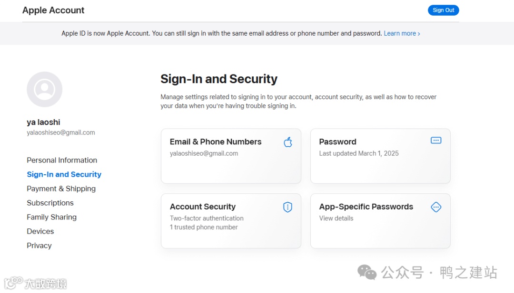Screen dimensions: 514x293
Task: Click the profile avatar picture
Action: coord(44,89)
